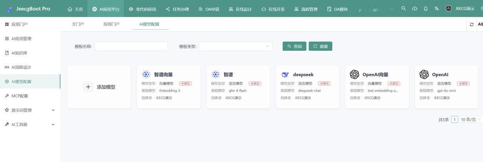Click the 智谱向量 model logo icon
The width and height of the screenshot is (483, 162).
click(x=146, y=74)
